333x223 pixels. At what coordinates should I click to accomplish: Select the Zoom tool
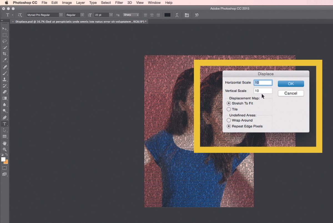(4, 149)
